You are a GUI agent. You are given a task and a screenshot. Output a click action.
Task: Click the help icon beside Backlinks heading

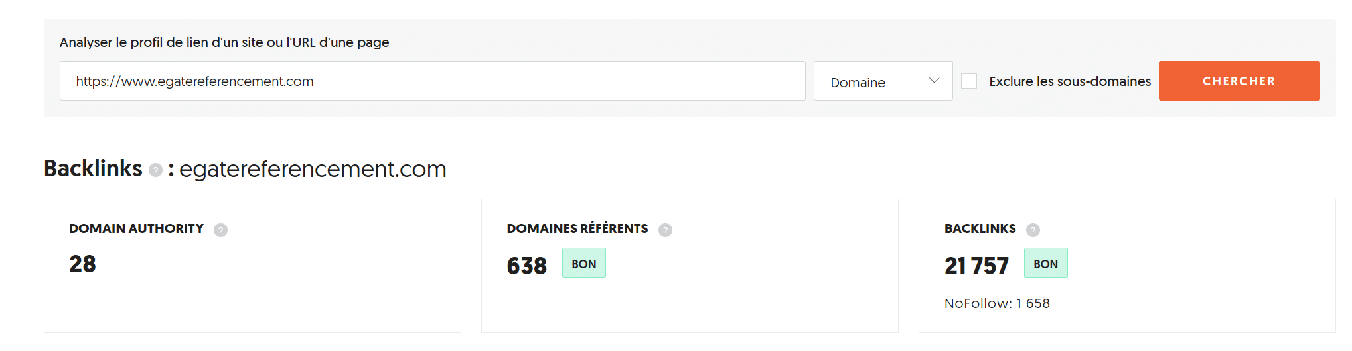click(155, 170)
